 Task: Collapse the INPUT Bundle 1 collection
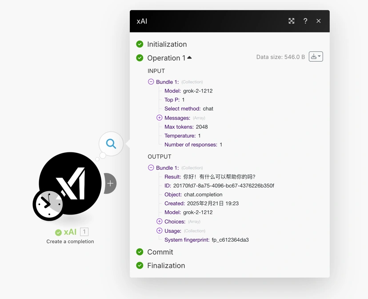point(151,82)
